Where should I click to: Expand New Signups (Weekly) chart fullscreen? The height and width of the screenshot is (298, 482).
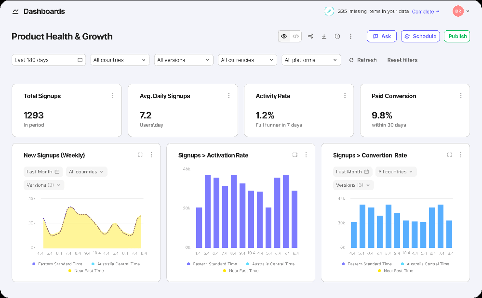click(140, 155)
